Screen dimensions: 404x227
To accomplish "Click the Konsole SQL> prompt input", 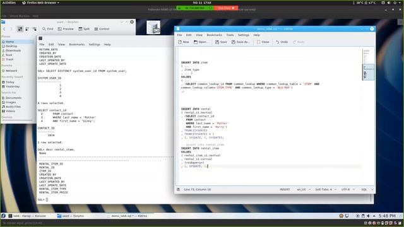I will 47,199.
